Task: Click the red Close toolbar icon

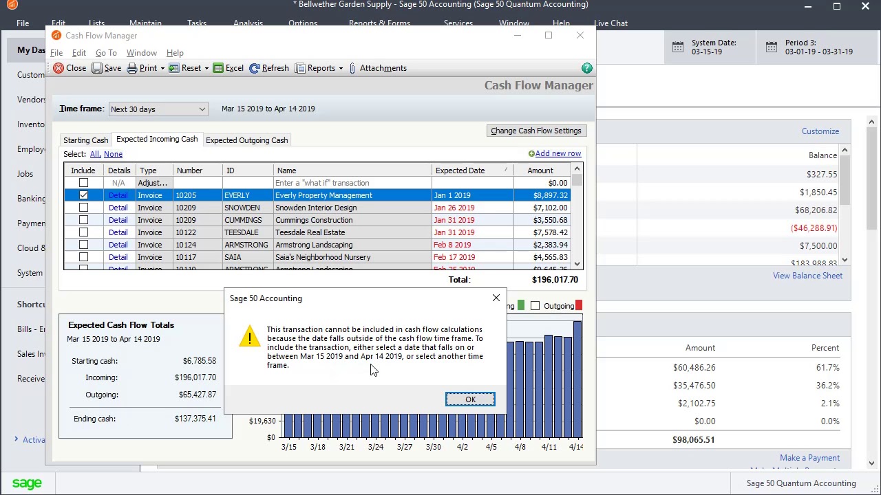Action: tap(59, 68)
